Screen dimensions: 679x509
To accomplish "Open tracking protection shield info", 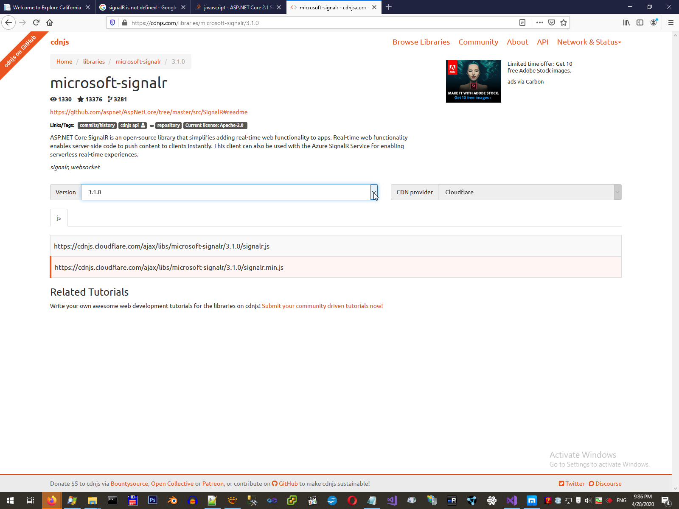I will tap(112, 22).
